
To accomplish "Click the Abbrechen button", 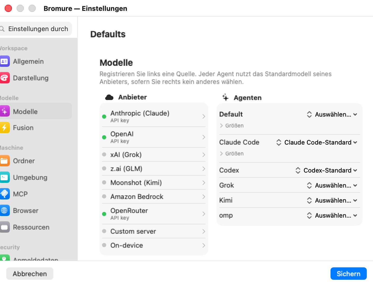I will pos(30,274).
